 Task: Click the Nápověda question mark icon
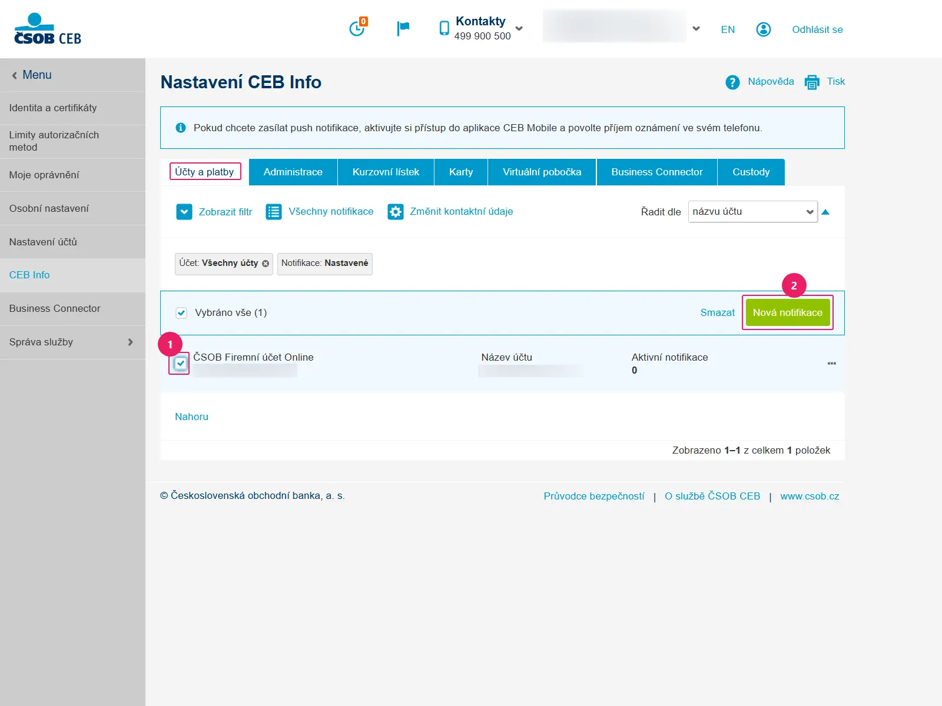[732, 82]
